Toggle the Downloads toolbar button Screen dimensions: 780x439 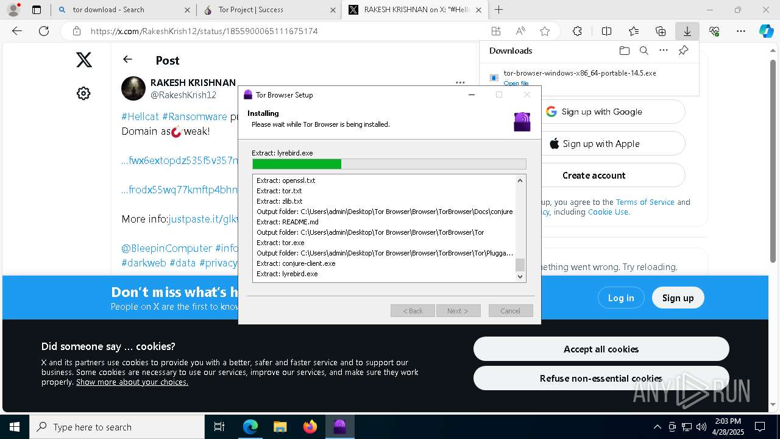tap(687, 31)
